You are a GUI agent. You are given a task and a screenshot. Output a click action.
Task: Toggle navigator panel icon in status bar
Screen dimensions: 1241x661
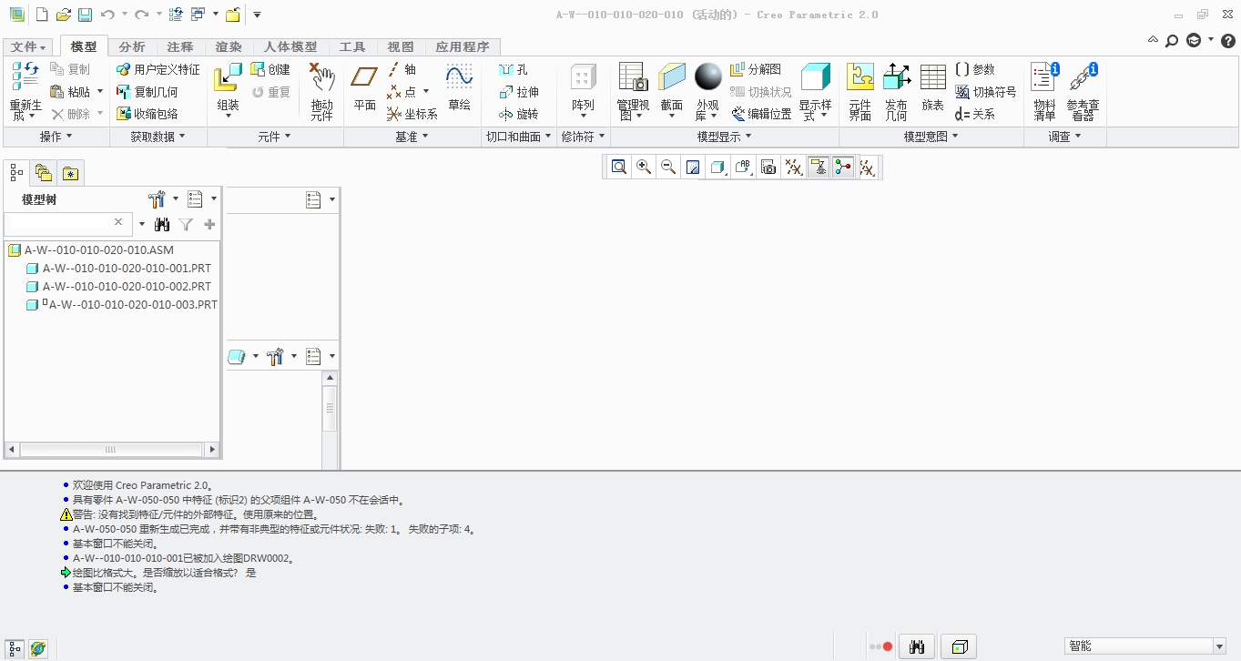pyautogui.click(x=15, y=648)
